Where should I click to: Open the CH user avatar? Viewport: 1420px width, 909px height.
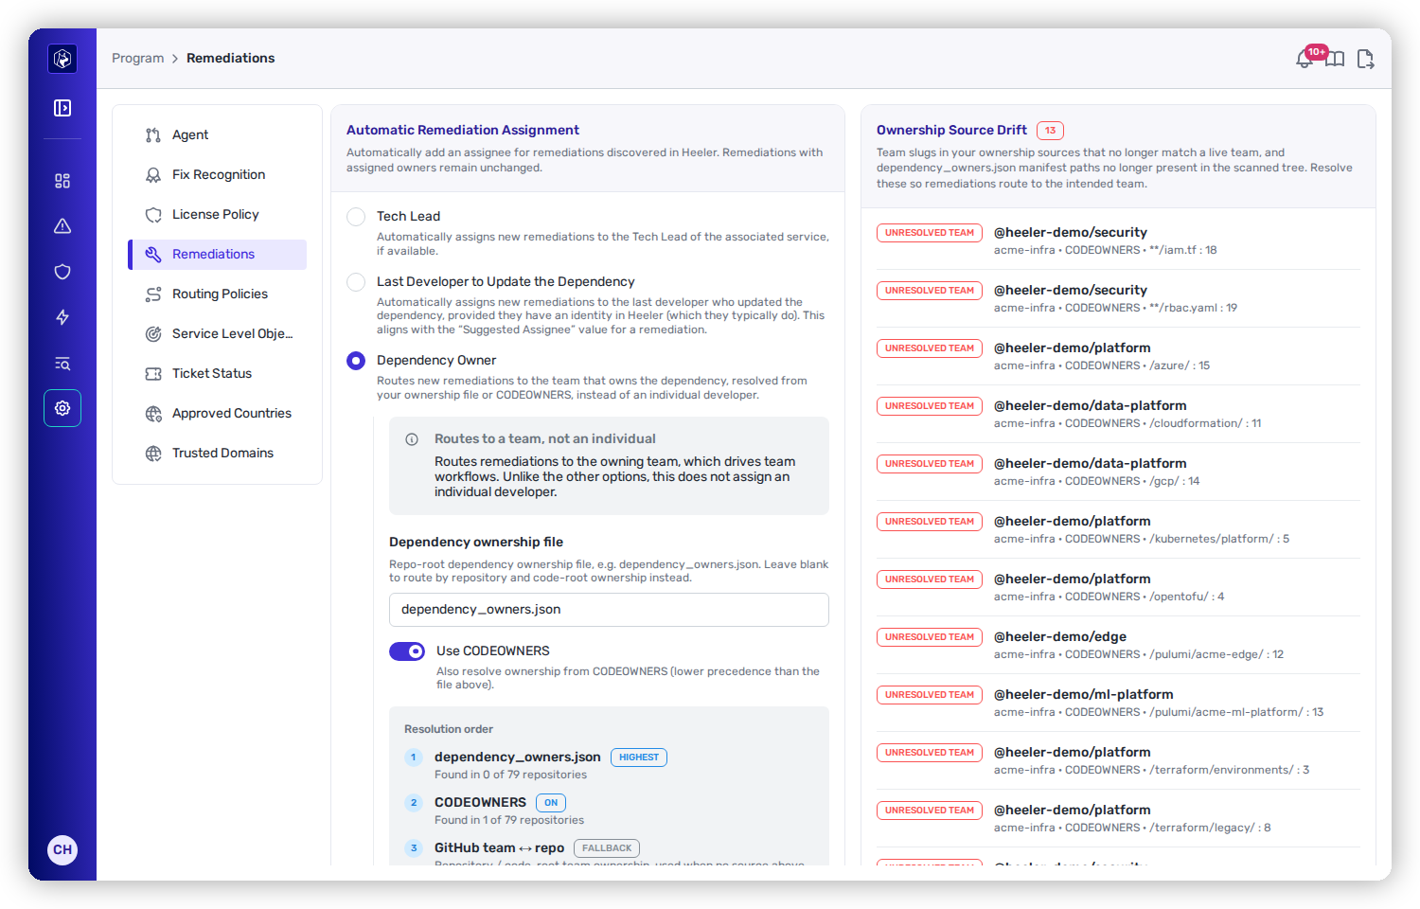coord(62,849)
